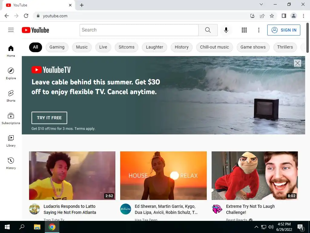Open the taskbar clock and date
The height and width of the screenshot is (233, 310).
284,227
